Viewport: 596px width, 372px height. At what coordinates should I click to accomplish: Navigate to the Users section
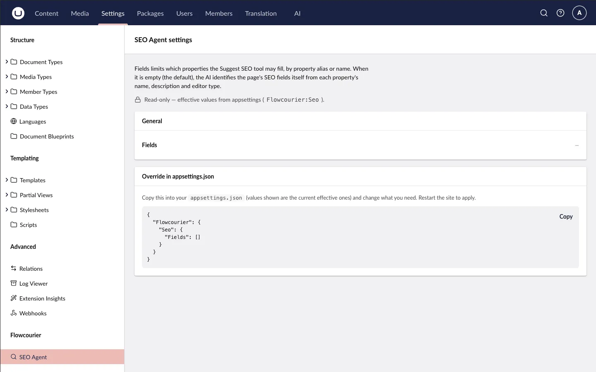pyautogui.click(x=184, y=13)
